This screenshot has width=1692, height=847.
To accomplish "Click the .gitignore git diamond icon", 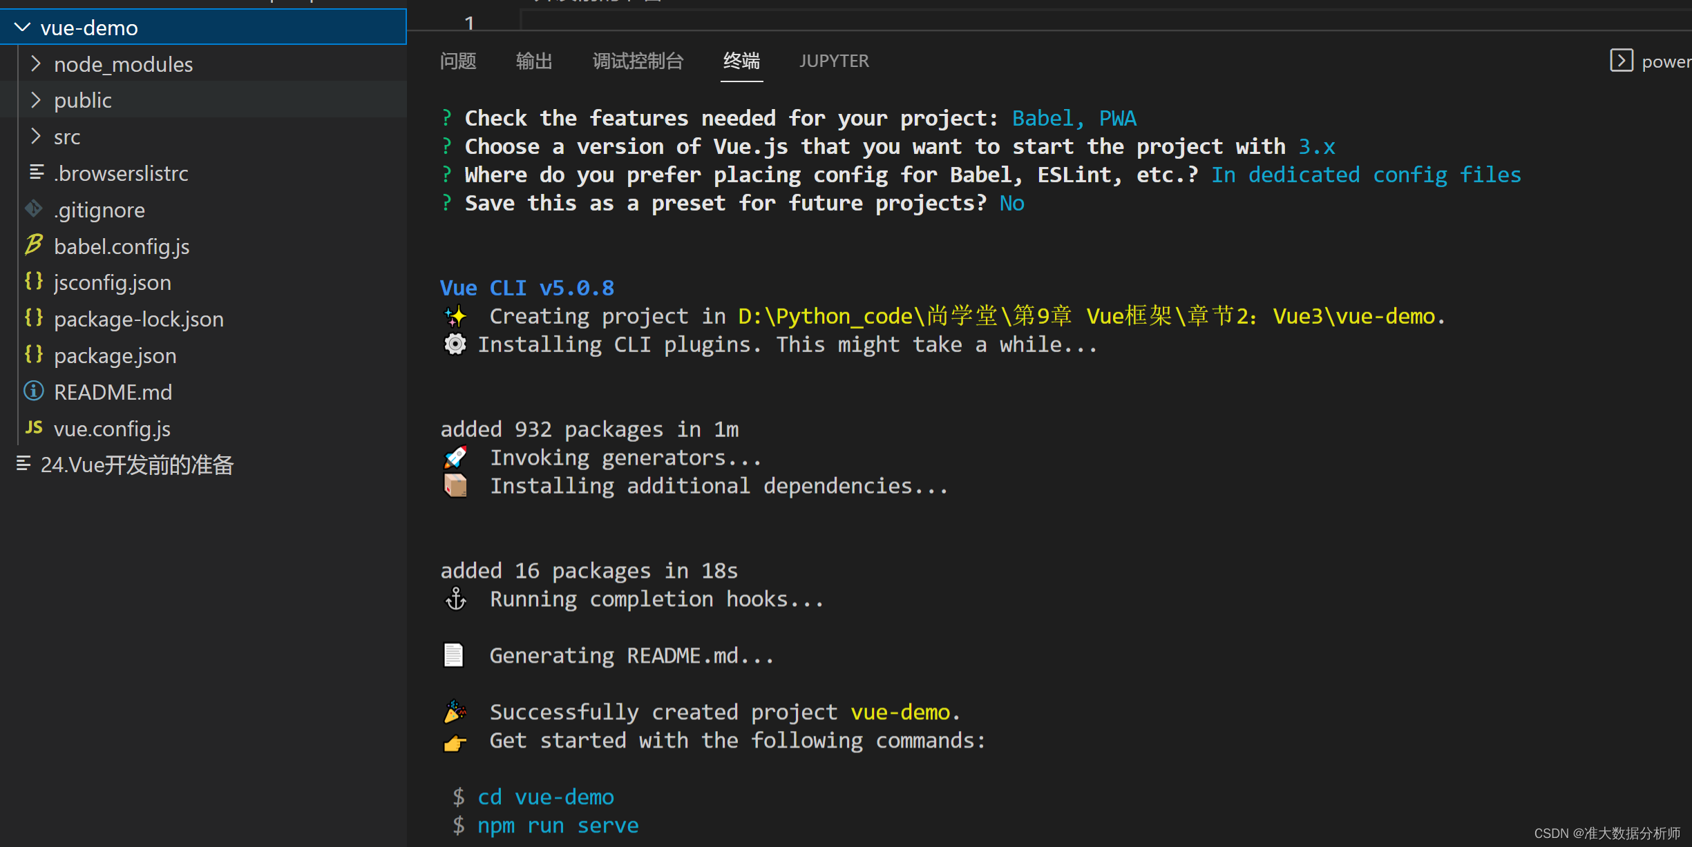I will (33, 208).
